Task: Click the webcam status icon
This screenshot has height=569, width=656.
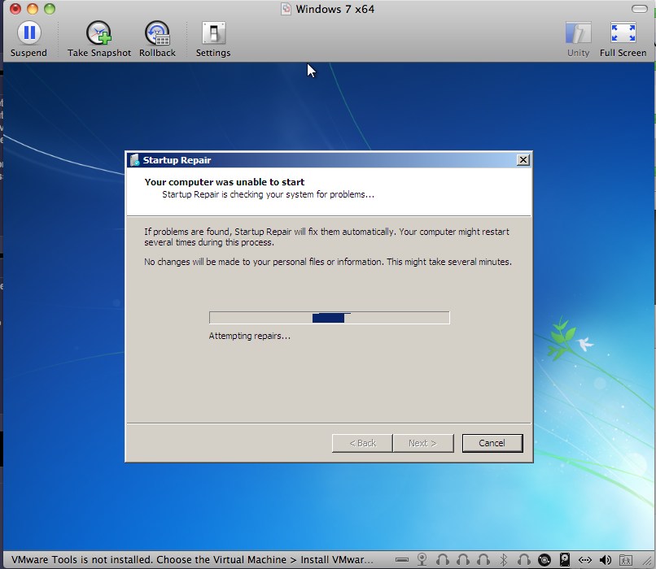Action: (x=422, y=559)
